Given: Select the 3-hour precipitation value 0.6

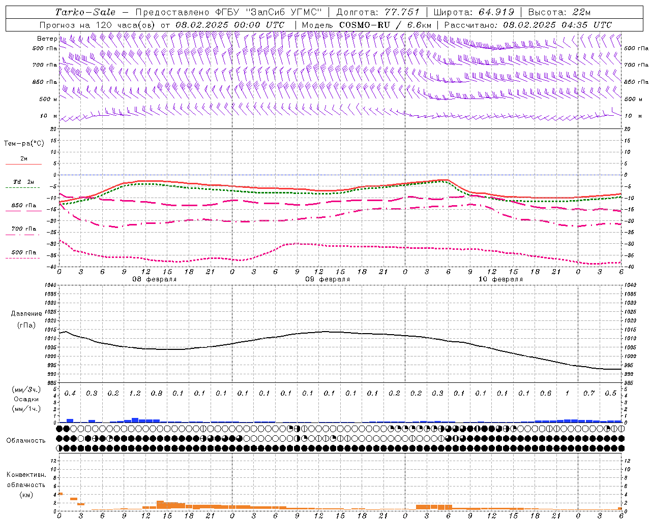Looking at the screenshot, I should pos(546,393).
